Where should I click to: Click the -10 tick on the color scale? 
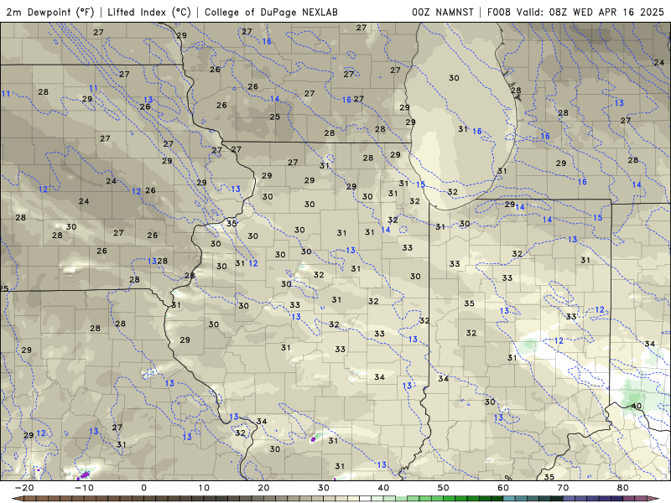click(x=84, y=488)
